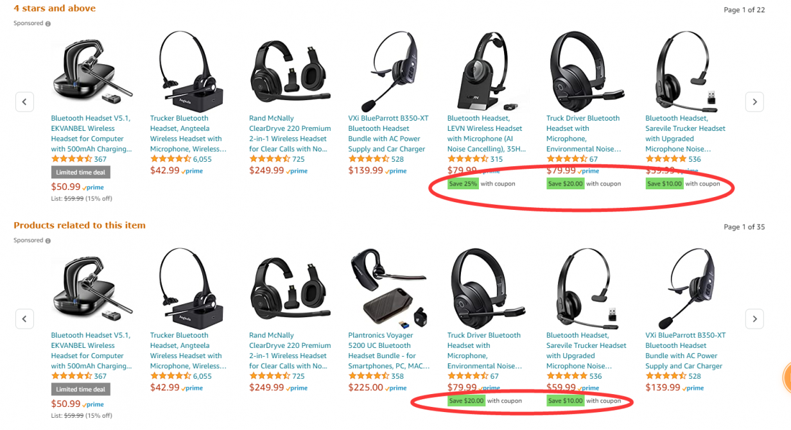The image size is (791, 430).
Task: Click the next arrow in the top carousel
Action: point(754,101)
